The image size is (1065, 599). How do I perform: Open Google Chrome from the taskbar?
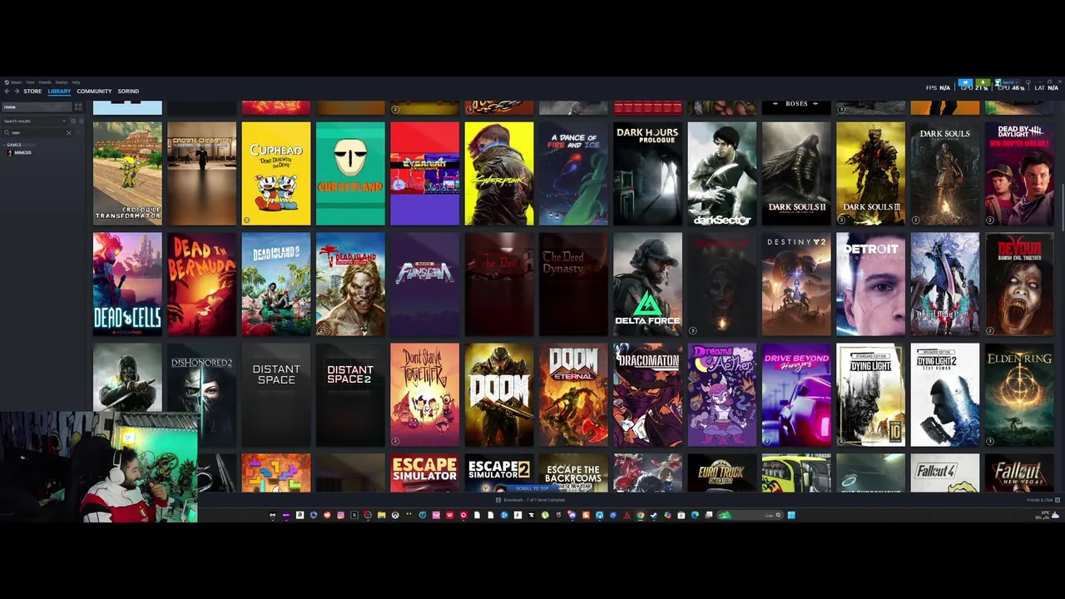(x=640, y=515)
